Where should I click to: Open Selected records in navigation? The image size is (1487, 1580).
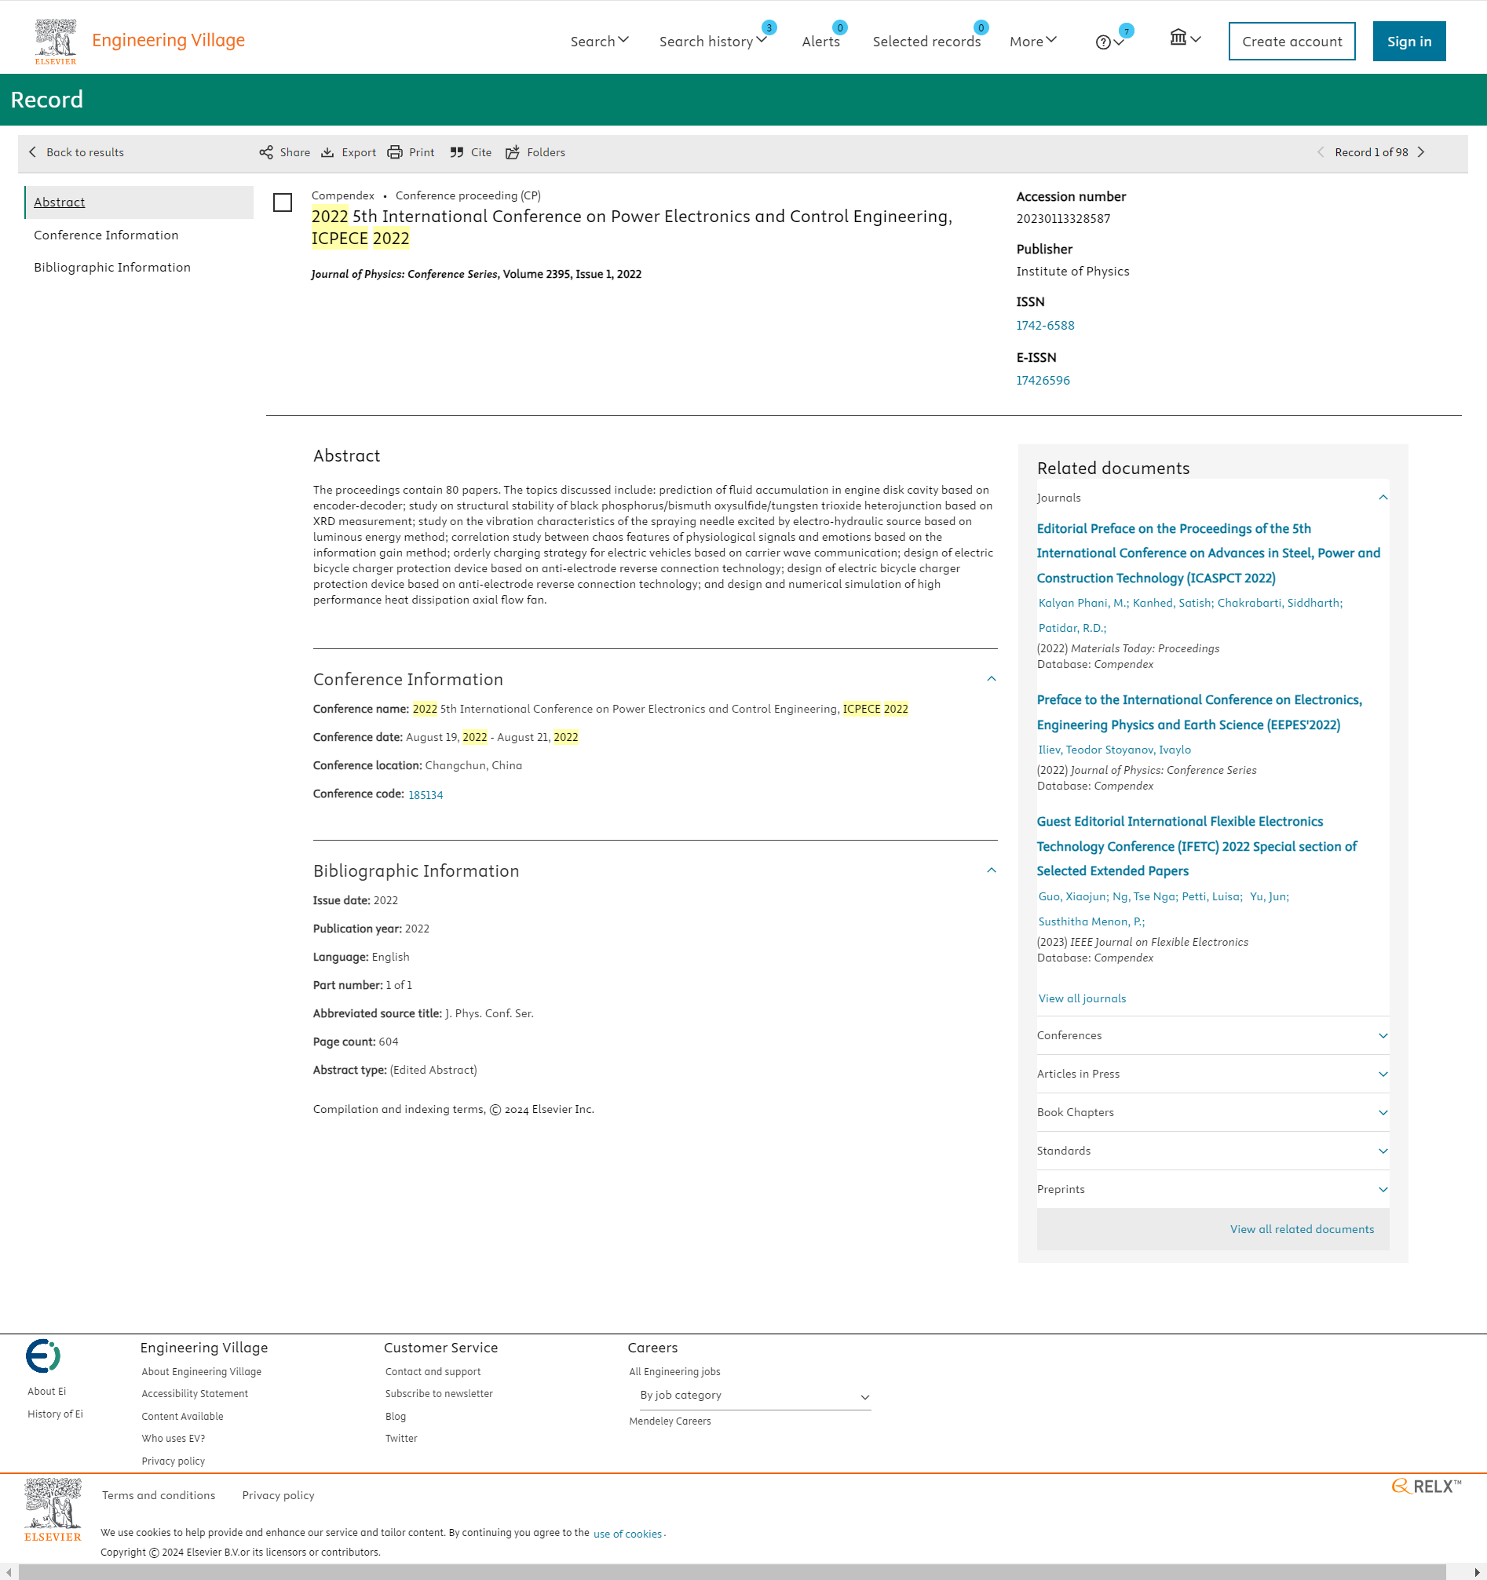[926, 42]
